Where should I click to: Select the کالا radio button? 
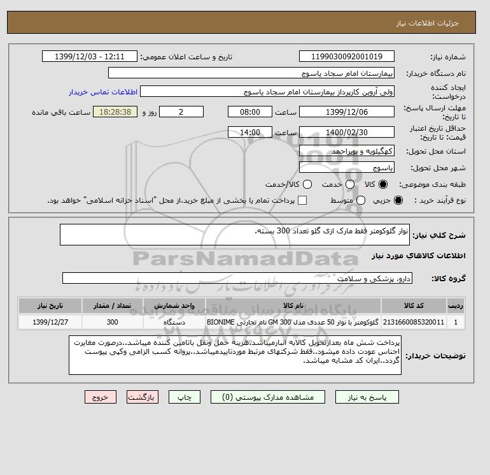(x=383, y=184)
